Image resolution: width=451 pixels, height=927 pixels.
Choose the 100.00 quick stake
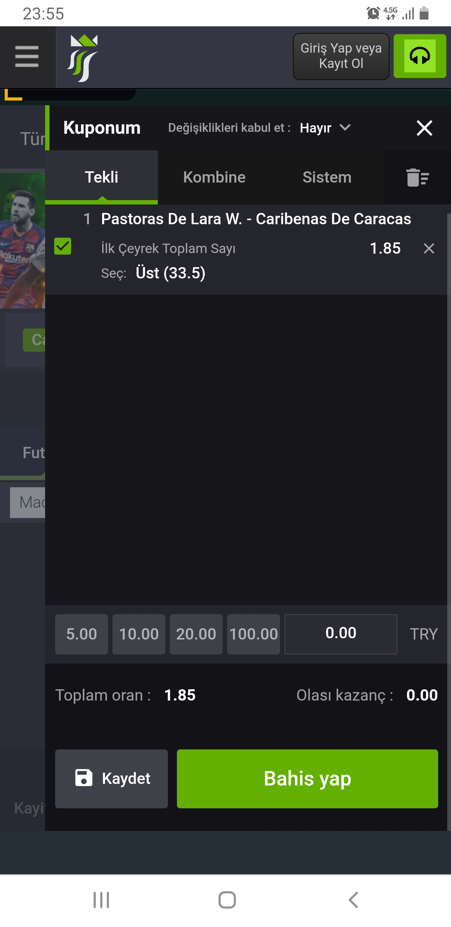[x=253, y=634]
